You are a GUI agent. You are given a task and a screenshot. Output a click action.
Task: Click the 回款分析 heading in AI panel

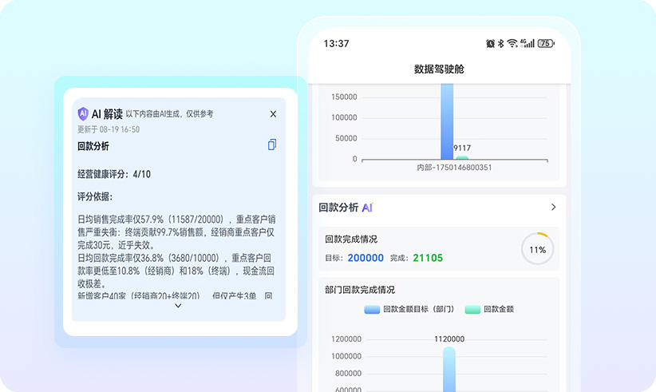click(93, 146)
